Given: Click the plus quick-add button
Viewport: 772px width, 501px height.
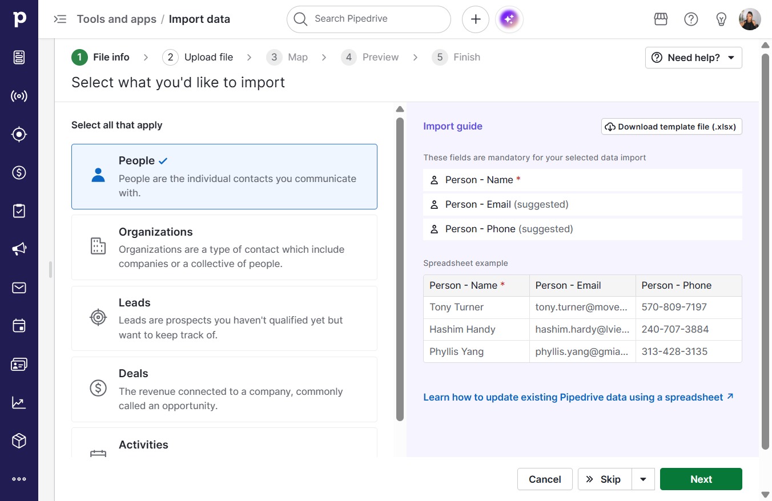Looking at the screenshot, I should 476,19.
